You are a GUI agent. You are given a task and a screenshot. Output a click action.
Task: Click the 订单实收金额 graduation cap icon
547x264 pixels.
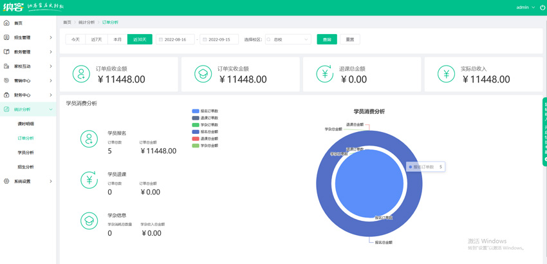click(203, 74)
